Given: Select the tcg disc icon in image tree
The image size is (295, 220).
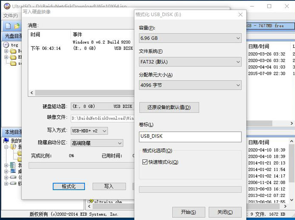Looking at the screenshot, I should click(x=6, y=45).
